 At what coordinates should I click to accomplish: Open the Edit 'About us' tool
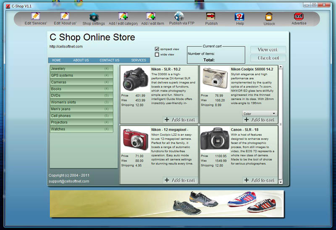tap(65, 19)
